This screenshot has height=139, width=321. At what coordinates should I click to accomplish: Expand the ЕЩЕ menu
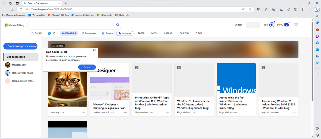199,33
